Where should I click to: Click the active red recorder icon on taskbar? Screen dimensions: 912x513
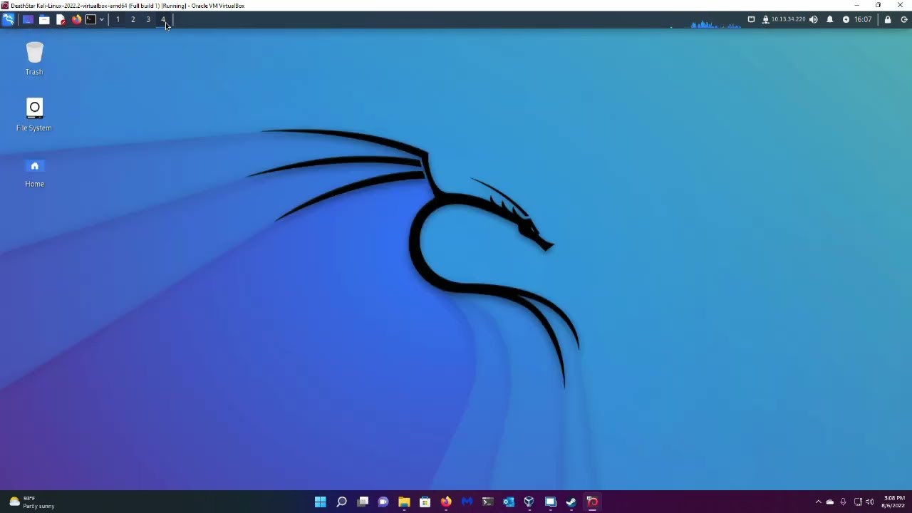(592, 502)
